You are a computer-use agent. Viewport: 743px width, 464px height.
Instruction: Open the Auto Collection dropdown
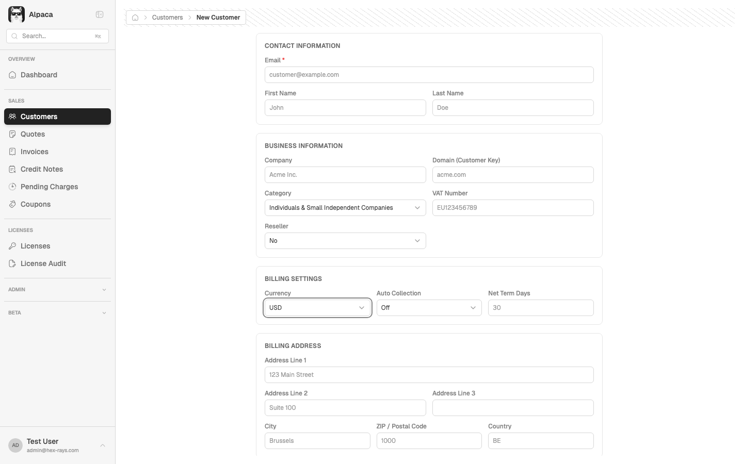pyautogui.click(x=429, y=308)
